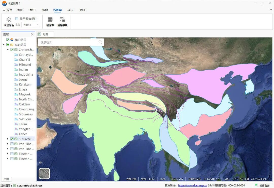Image resolution: width=274 pixels, height=188 pixels.
Task: Expand the Suture&F... layer node
Action: [x=8, y=139]
